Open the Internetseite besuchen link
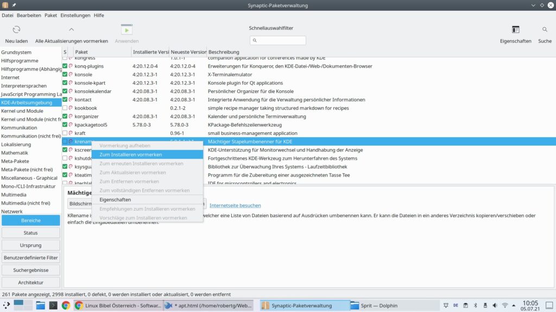The image size is (556, 312). tap(235, 205)
